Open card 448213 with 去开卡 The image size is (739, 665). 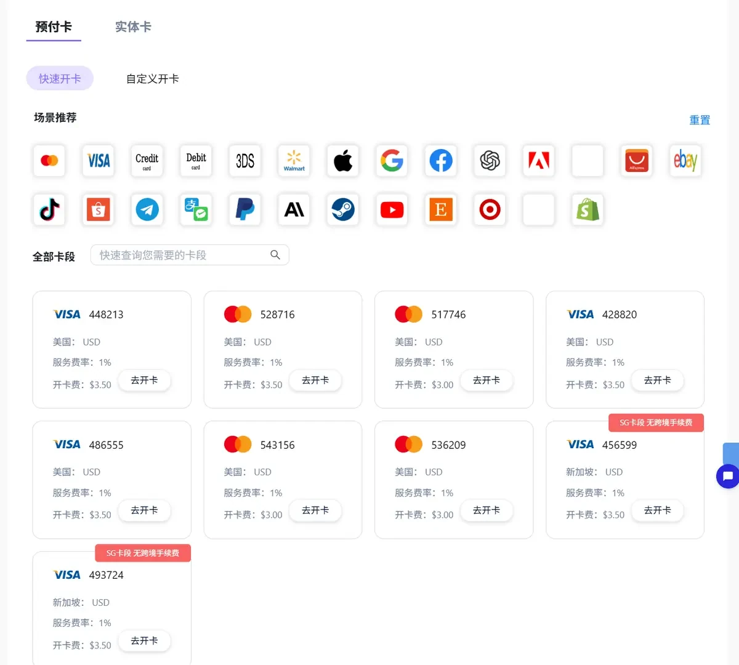click(144, 381)
